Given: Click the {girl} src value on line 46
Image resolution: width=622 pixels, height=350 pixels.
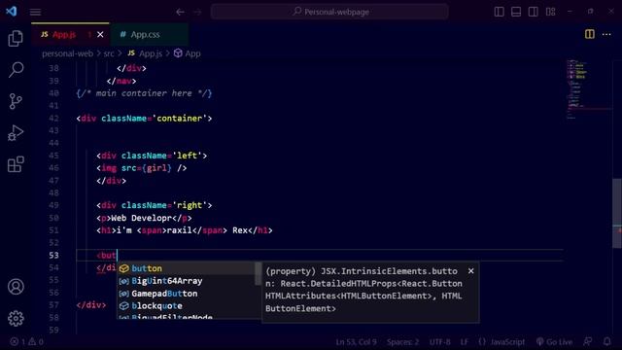Looking at the screenshot, I should click(x=156, y=168).
